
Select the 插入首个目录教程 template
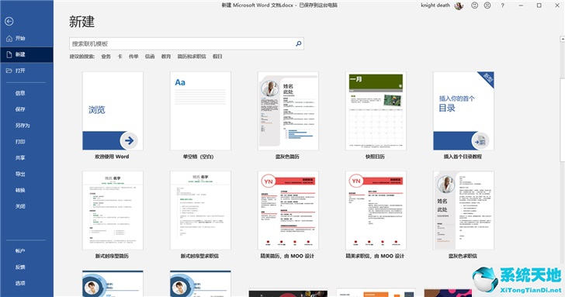coord(463,116)
